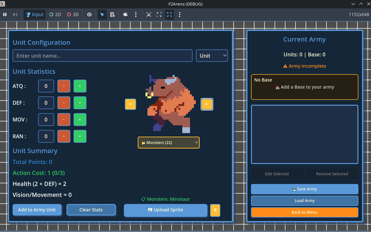Click the Remove Selected button
This screenshot has width=371, height=232.
click(332, 174)
